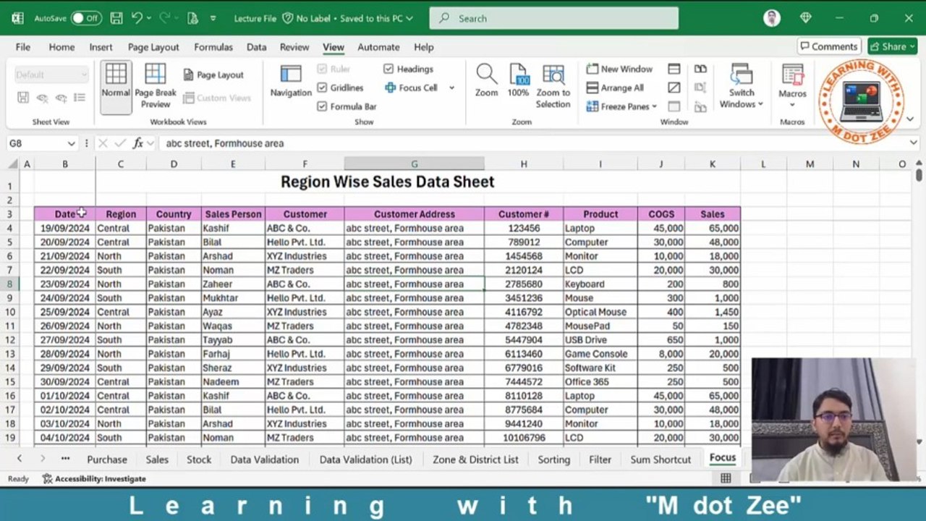Enable View Side by Side
The image size is (926, 521).
pos(700,69)
